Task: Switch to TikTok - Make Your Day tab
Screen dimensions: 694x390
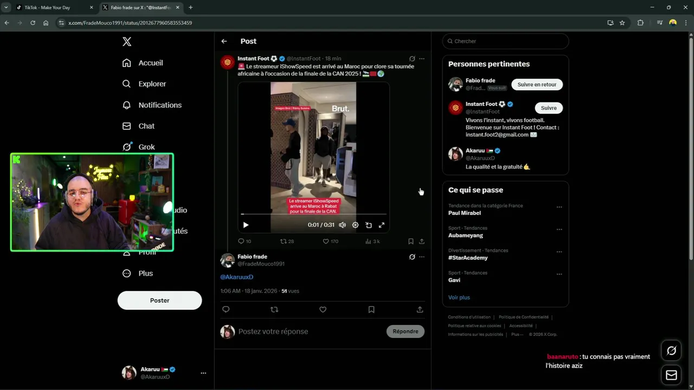Action: [53, 8]
